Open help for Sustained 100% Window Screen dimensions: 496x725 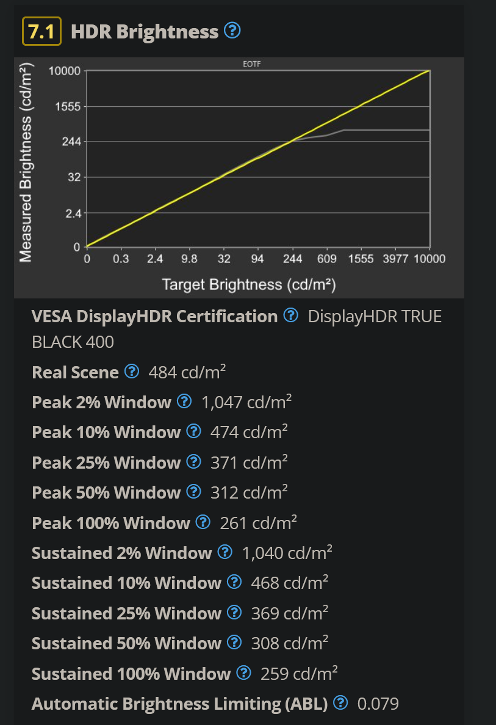[243, 674]
